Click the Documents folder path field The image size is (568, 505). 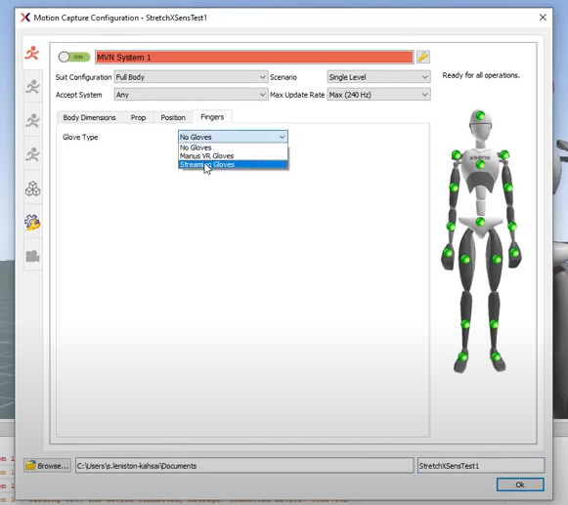point(244,466)
